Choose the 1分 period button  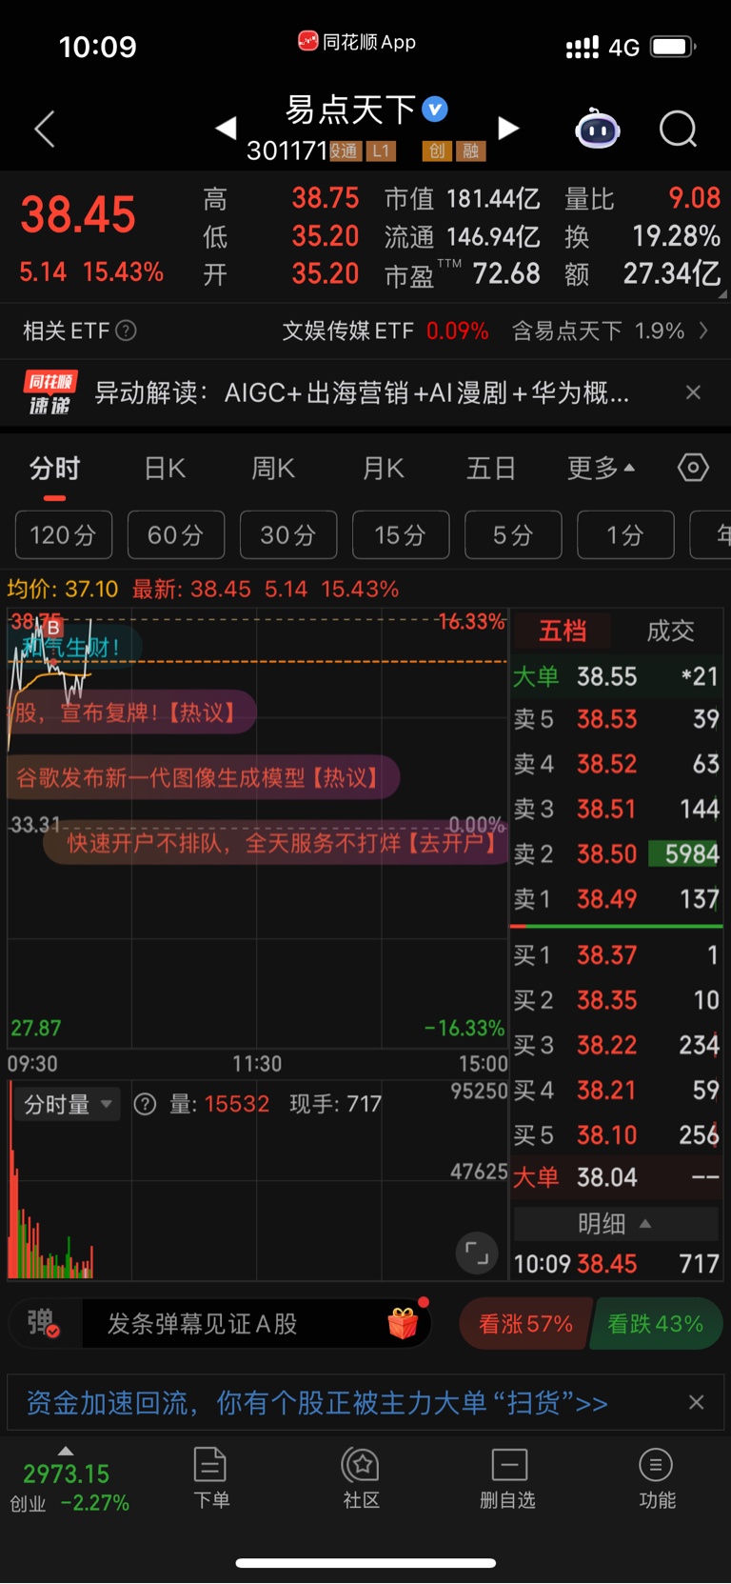point(625,534)
